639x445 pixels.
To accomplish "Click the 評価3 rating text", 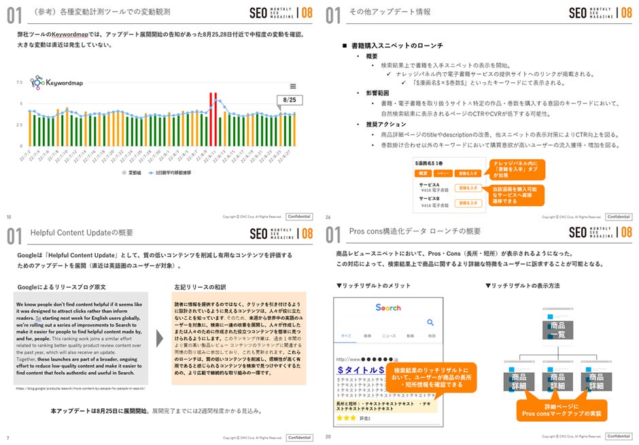I will (x=365, y=418).
